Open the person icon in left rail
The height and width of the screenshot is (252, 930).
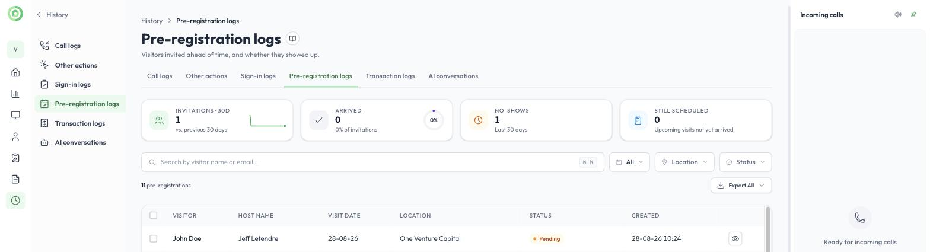point(15,136)
